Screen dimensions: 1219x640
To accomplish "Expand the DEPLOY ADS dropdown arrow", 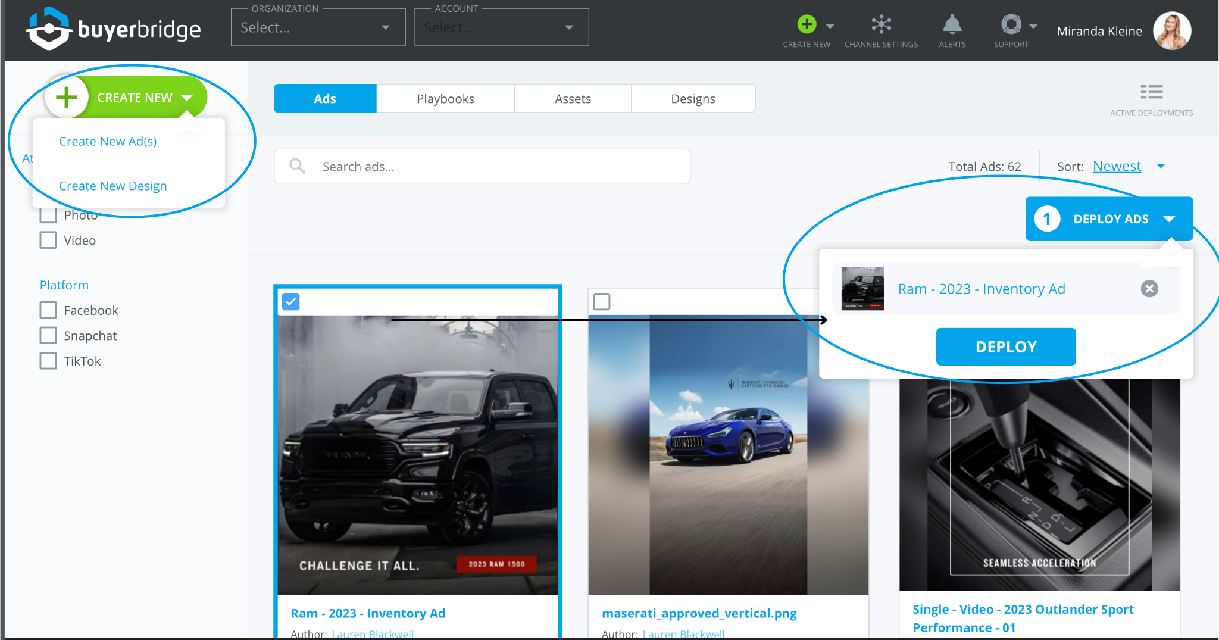I will pos(1169,219).
